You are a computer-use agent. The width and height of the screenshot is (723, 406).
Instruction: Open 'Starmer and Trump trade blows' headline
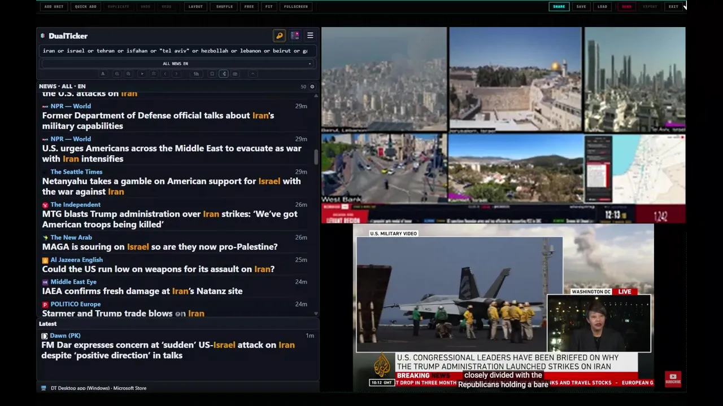[123, 313]
